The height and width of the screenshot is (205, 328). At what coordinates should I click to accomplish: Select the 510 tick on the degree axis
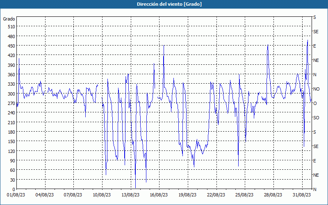tap(11, 27)
